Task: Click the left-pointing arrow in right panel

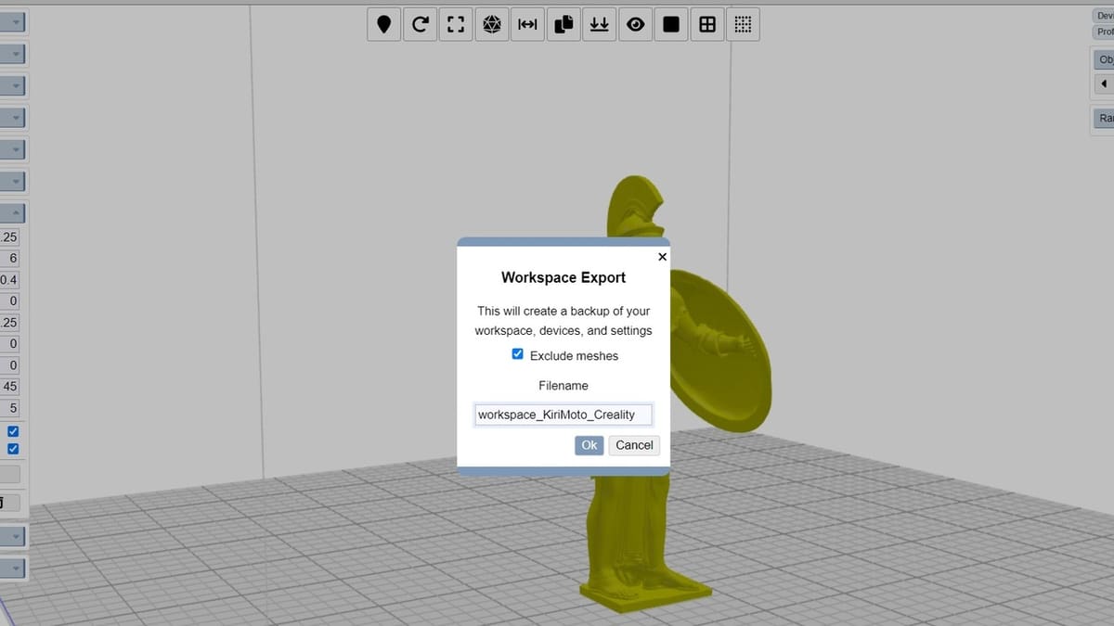Action: coord(1104,84)
